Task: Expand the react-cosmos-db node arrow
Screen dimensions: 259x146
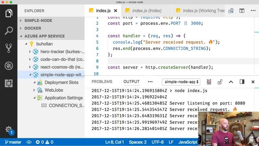Action: (x=30, y=67)
